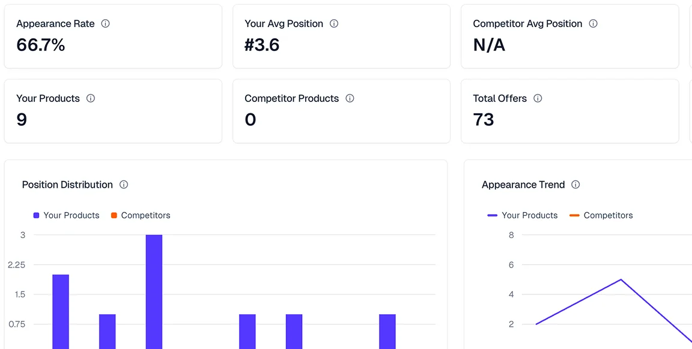The height and width of the screenshot is (349, 692).
Task: Click the Competitor Avg Position info icon
Action: [593, 23]
